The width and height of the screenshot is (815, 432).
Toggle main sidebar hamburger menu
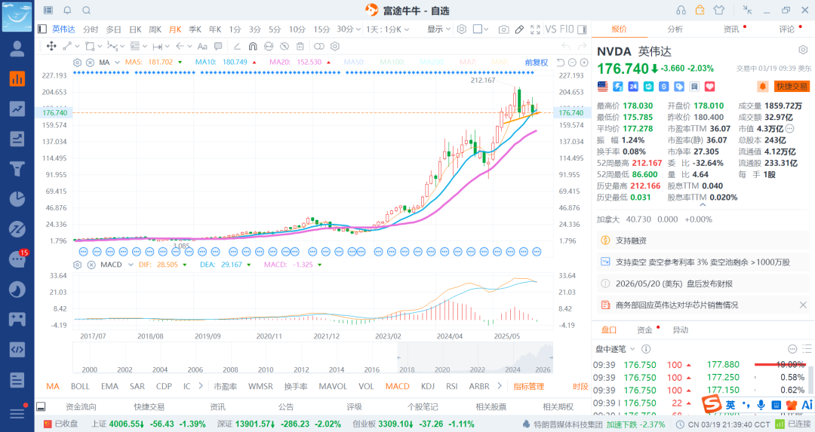click(x=17, y=413)
